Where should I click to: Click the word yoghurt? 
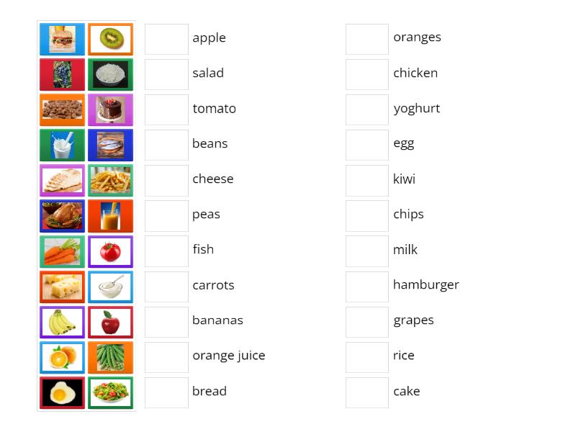(x=417, y=108)
